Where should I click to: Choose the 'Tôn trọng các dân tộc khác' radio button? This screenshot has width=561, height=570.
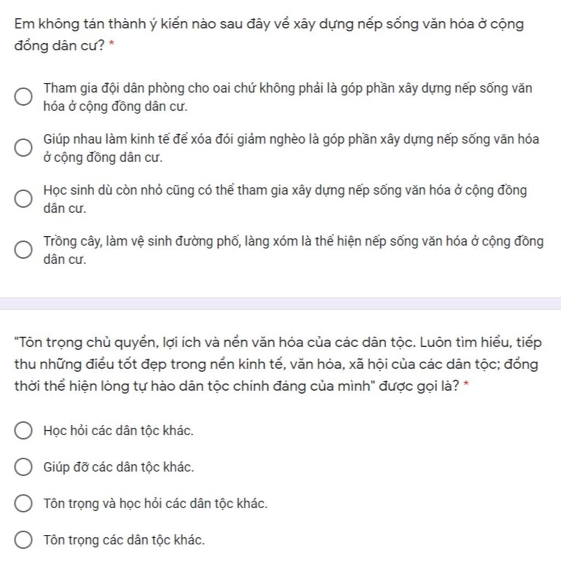(x=23, y=540)
